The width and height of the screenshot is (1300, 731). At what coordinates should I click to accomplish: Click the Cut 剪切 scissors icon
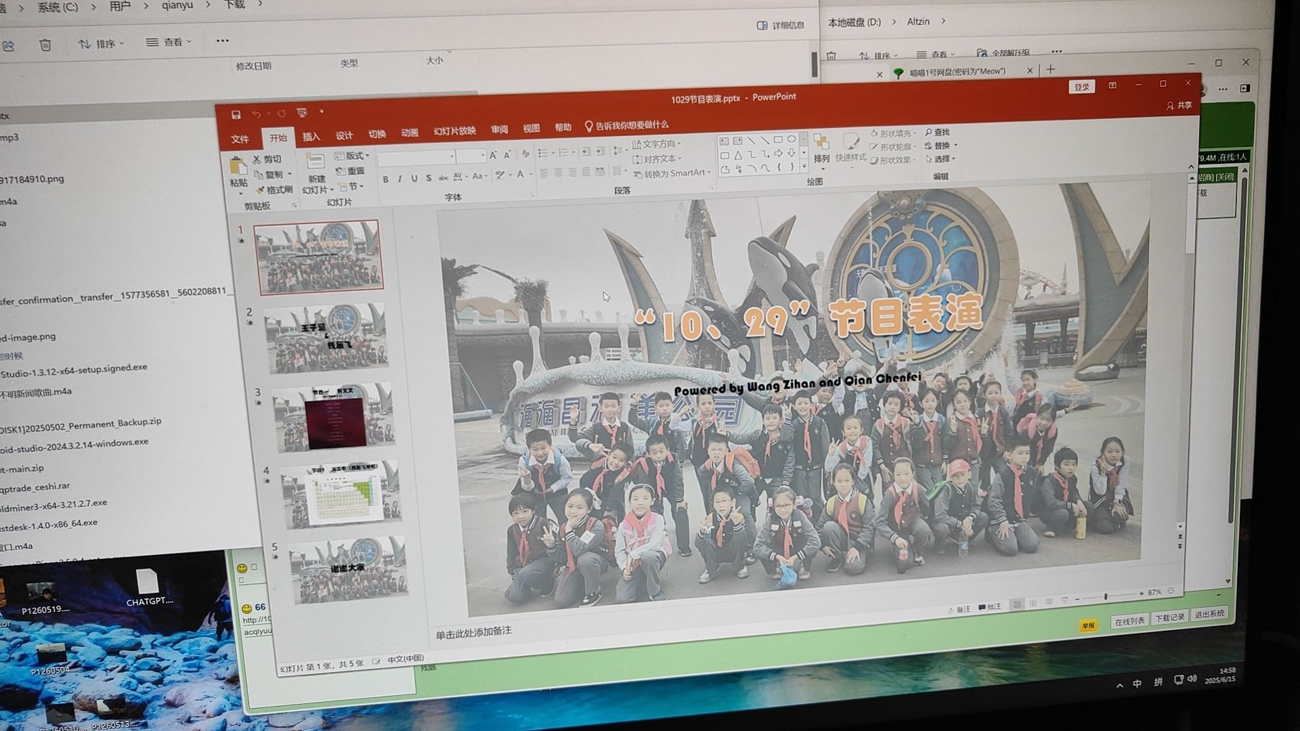click(x=257, y=160)
